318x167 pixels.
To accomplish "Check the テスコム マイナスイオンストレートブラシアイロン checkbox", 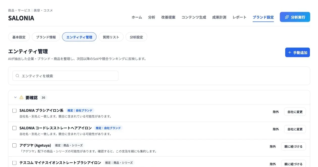I will tap(14, 163).
